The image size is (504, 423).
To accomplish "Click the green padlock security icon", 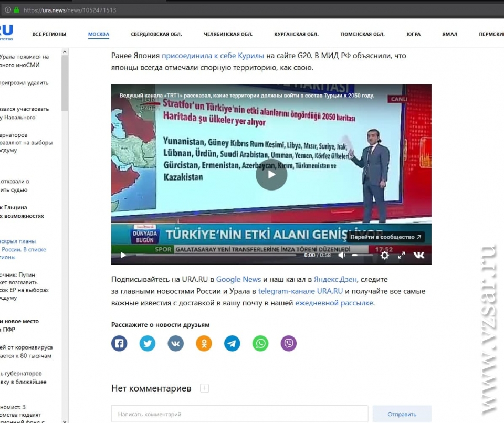I will 16,10.
